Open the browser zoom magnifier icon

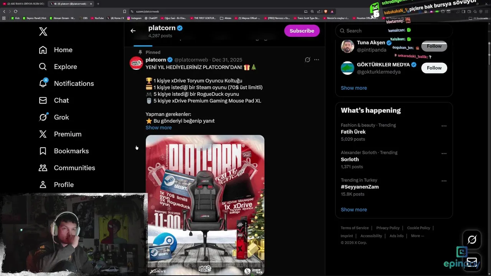(x=312, y=11)
